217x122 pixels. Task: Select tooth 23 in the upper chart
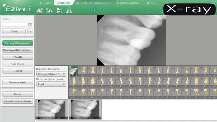pos(167,71)
